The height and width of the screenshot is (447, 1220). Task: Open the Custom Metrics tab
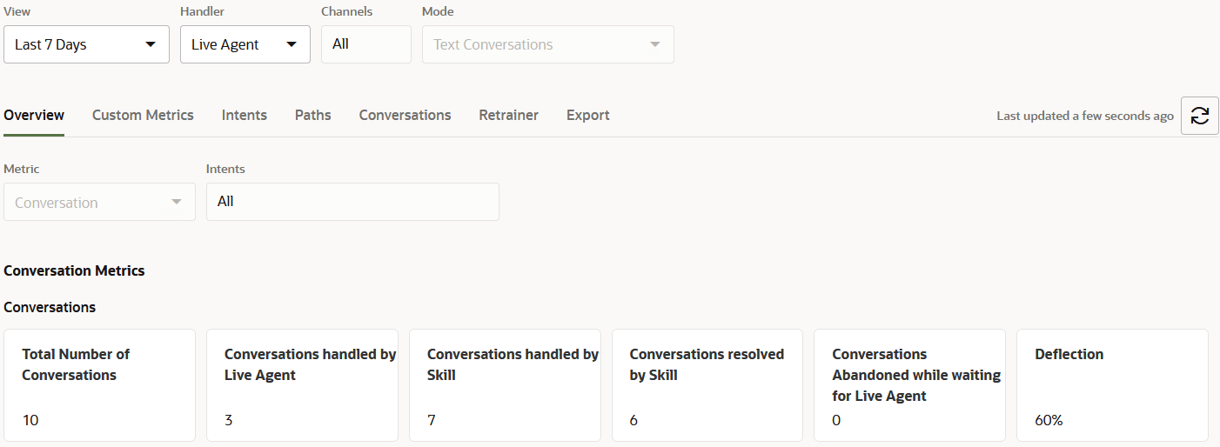point(143,115)
